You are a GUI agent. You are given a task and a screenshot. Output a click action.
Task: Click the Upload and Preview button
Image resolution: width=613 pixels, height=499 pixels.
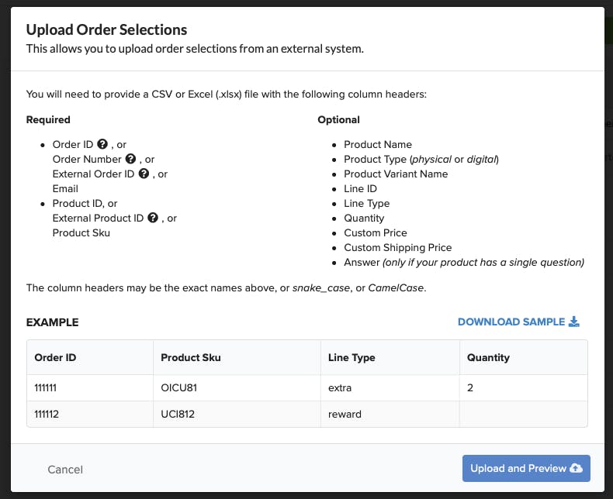point(526,468)
